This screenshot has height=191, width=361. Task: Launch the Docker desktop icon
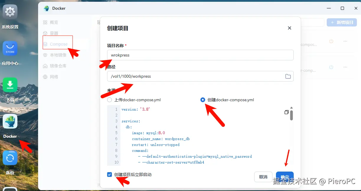click(x=10, y=121)
